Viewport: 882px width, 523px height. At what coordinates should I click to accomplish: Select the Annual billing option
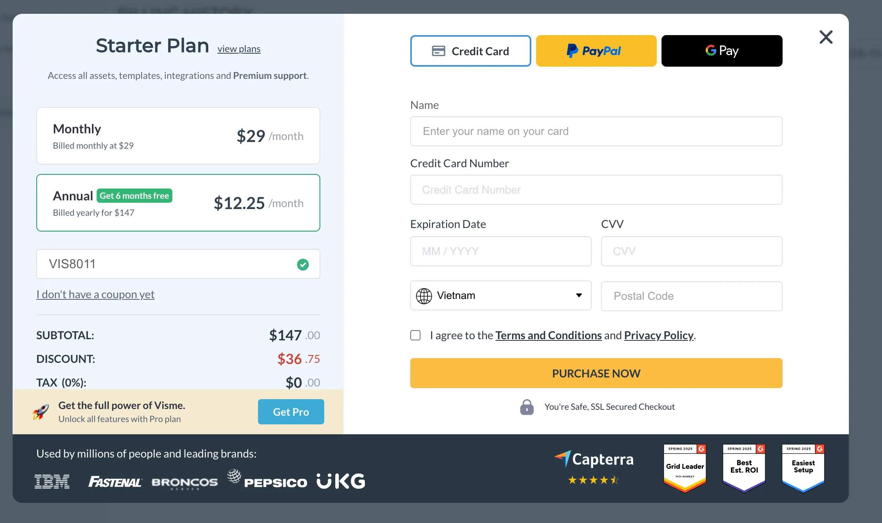click(178, 203)
